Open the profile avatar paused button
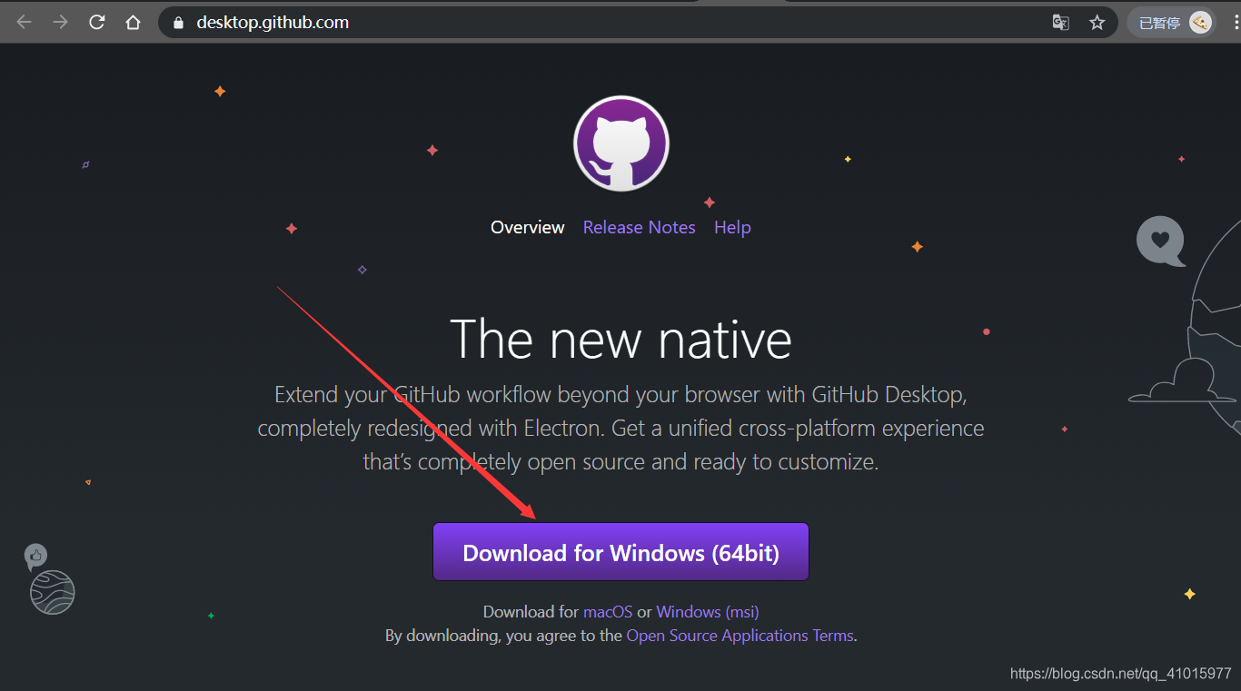The width and height of the screenshot is (1241, 691). (1172, 23)
